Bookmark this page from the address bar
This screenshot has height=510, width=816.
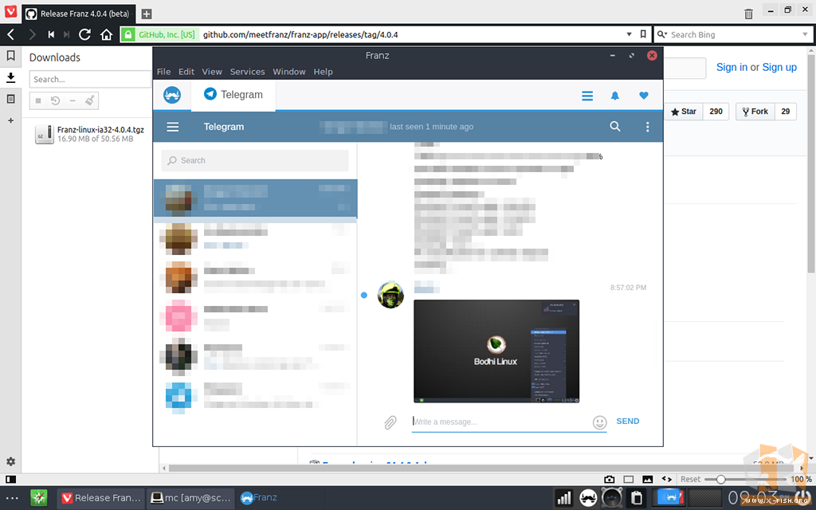pyautogui.click(x=643, y=34)
